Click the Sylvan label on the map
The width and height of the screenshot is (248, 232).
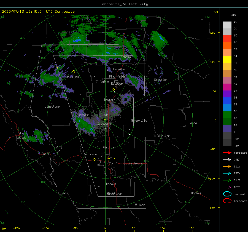[105, 81]
